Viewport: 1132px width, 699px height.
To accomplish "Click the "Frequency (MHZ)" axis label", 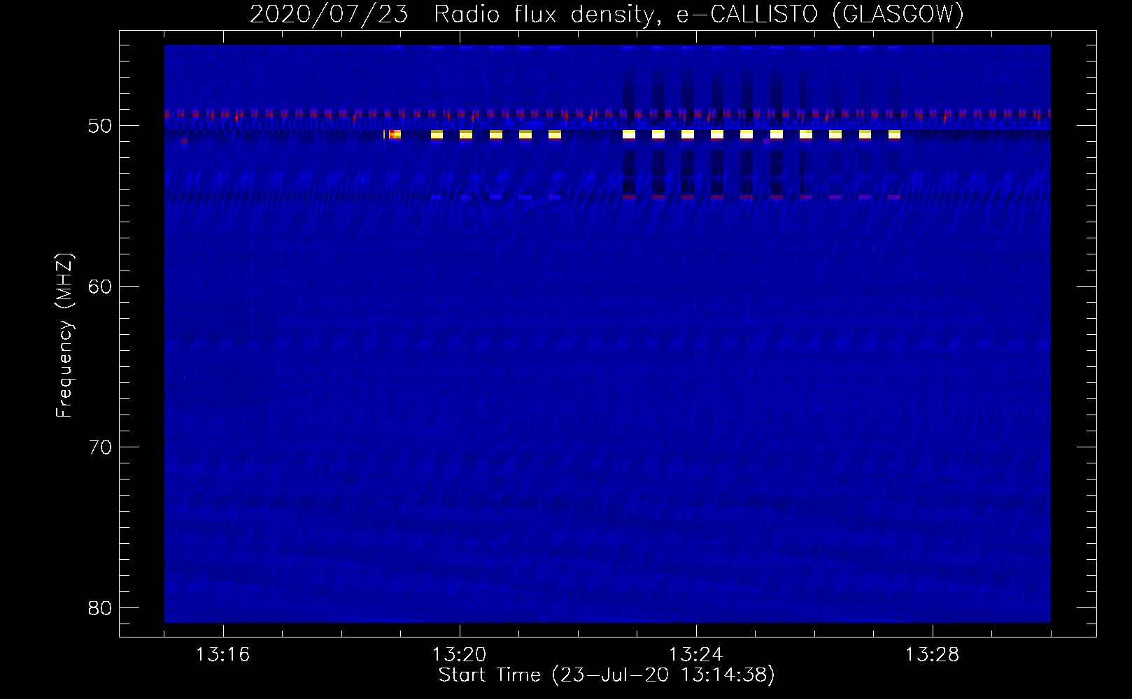I will [x=64, y=336].
